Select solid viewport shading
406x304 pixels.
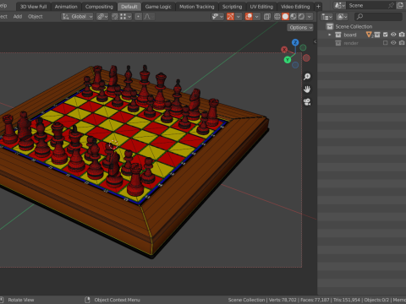pyautogui.click(x=285, y=17)
